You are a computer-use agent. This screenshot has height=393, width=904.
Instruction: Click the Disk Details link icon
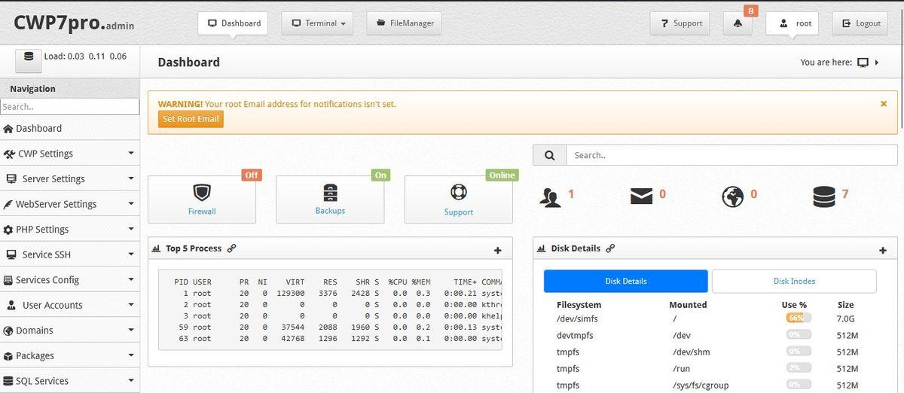point(610,248)
